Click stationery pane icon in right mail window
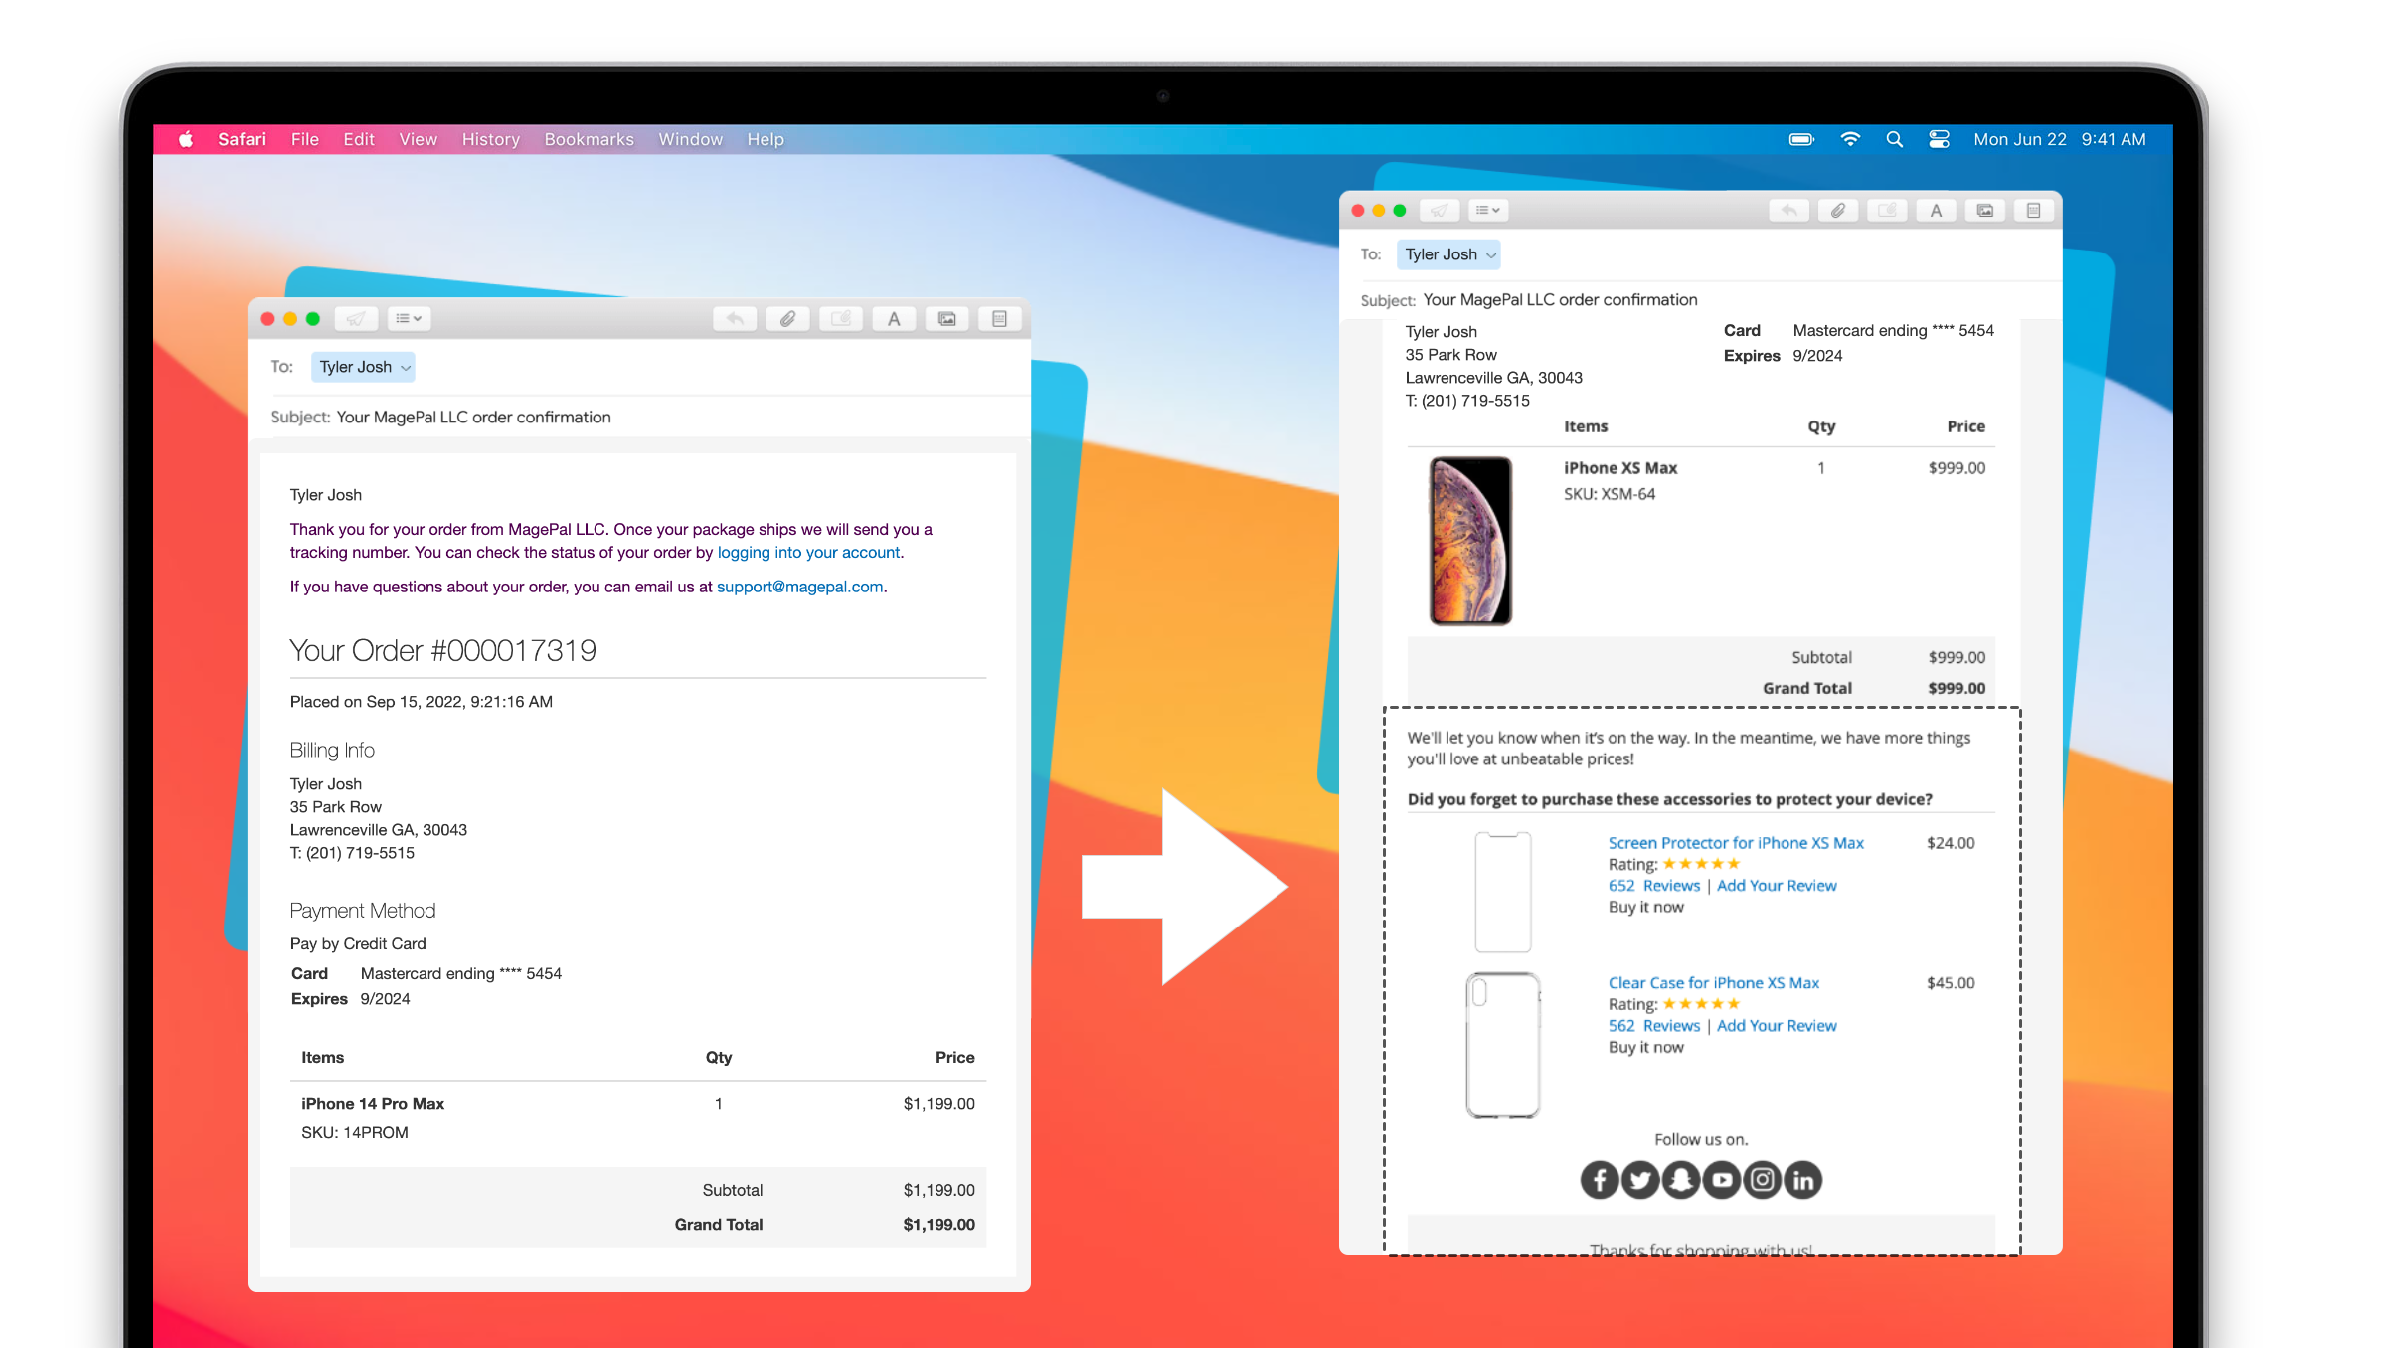The height and width of the screenshot is (1348, 2383). tap(2033, 210)
